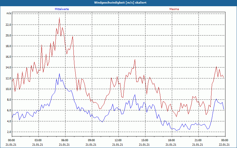
Task: Click the 03:00 time label
Action: pos(39,140)
